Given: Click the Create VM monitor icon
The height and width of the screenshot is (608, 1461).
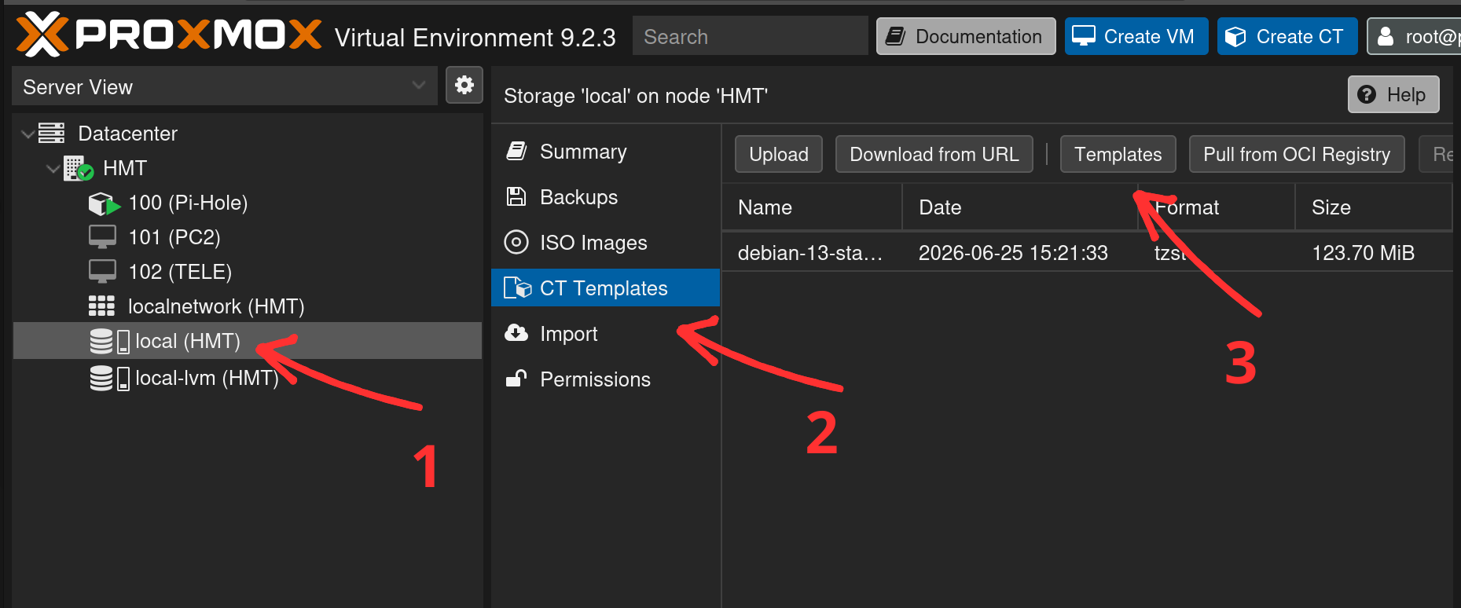Looking at the screenshot, I should [x=1084, y=36].
